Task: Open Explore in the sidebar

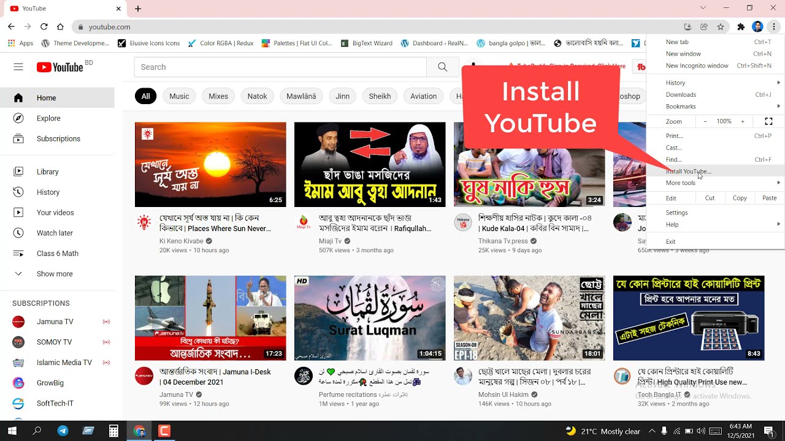Action: click(x=57, y=118)
